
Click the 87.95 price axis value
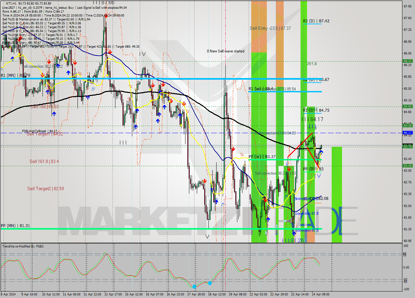click(408, 6)
